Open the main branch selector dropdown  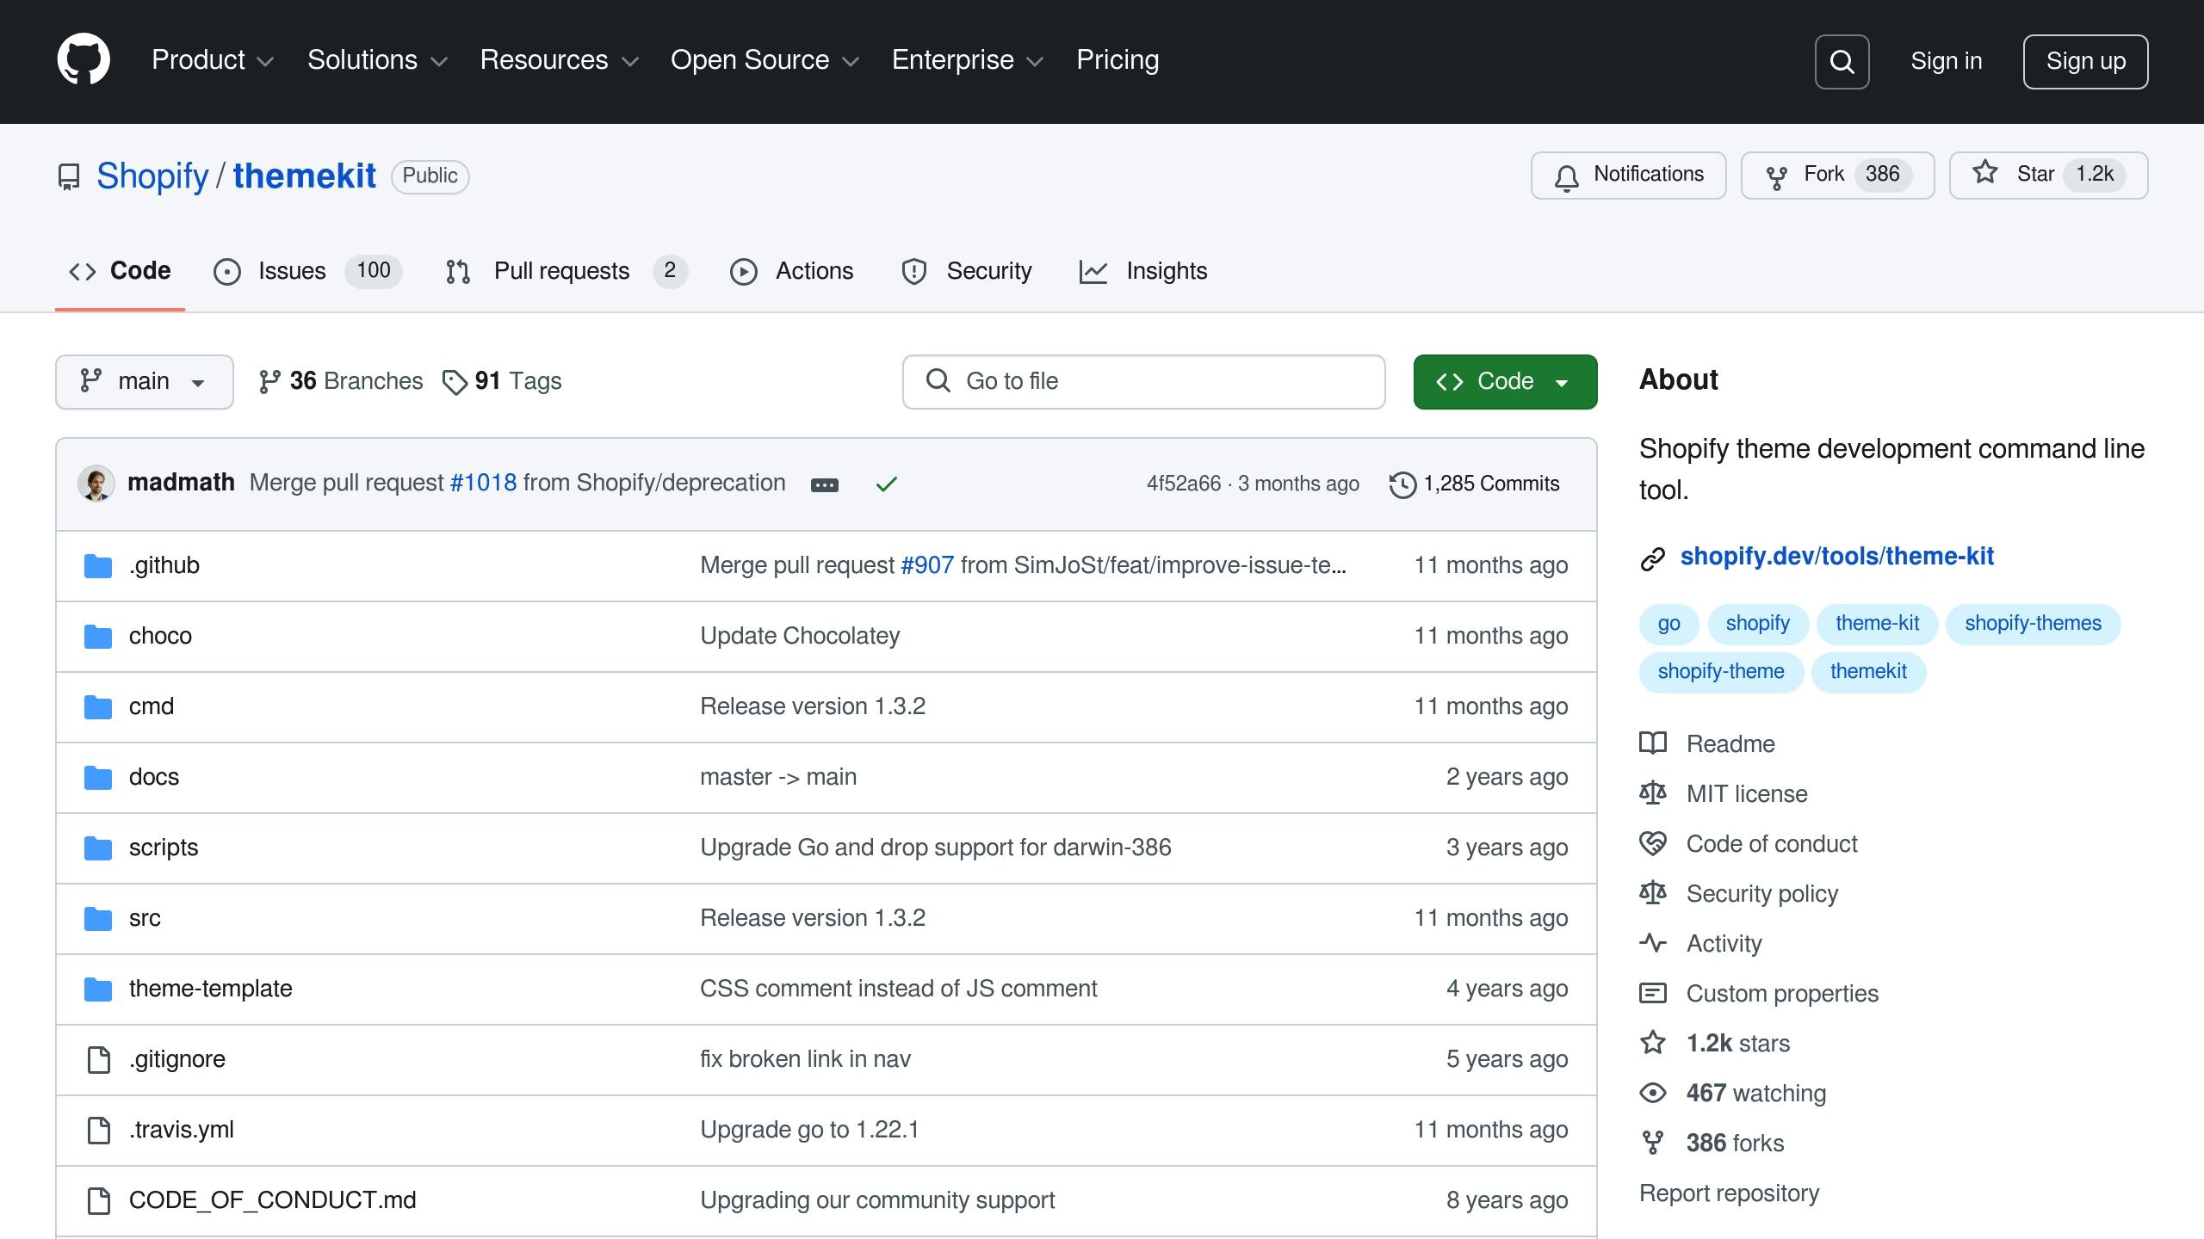click(145, 382)
